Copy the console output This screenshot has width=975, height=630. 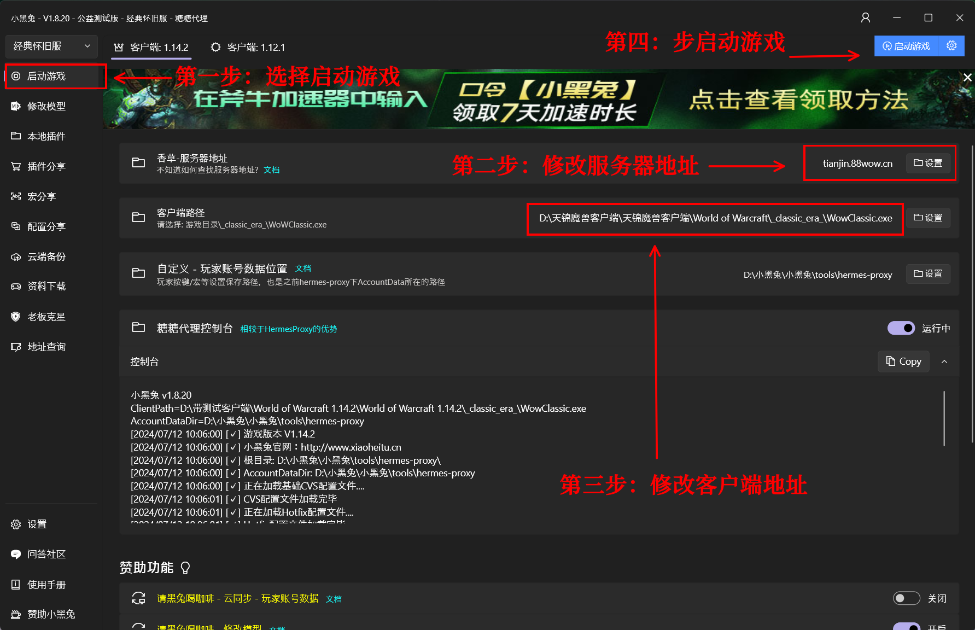pyautogui.click(x=903, y=361)
